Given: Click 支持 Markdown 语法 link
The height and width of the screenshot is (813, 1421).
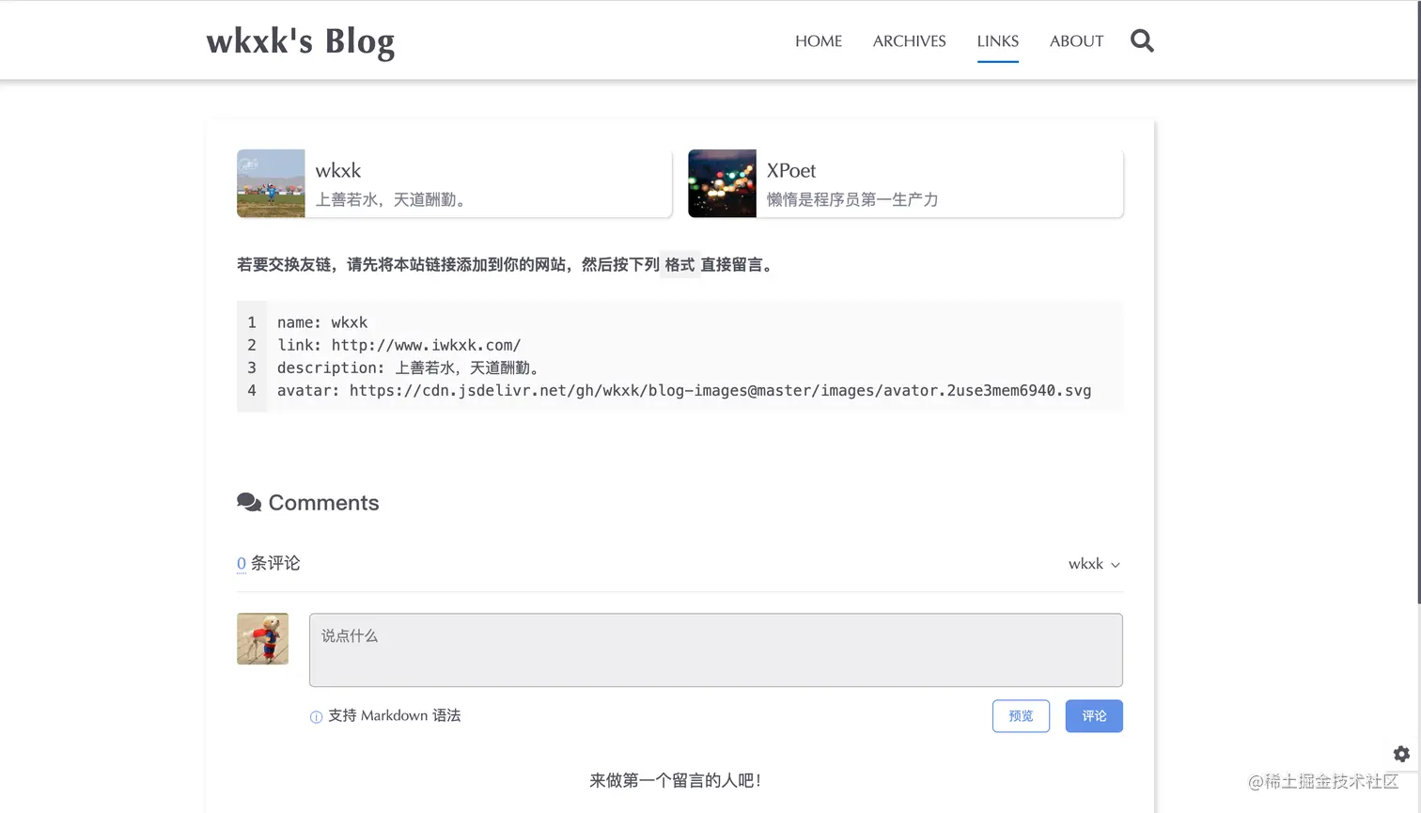Looking at the screenshot, I should [x=395, y=716].
